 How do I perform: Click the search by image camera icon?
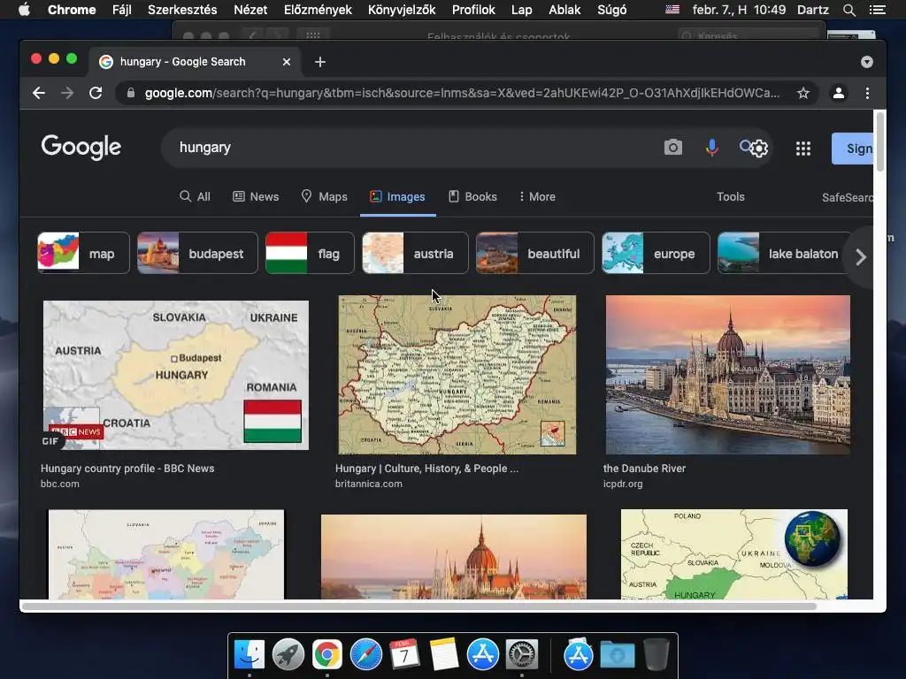tap(672, 148)
